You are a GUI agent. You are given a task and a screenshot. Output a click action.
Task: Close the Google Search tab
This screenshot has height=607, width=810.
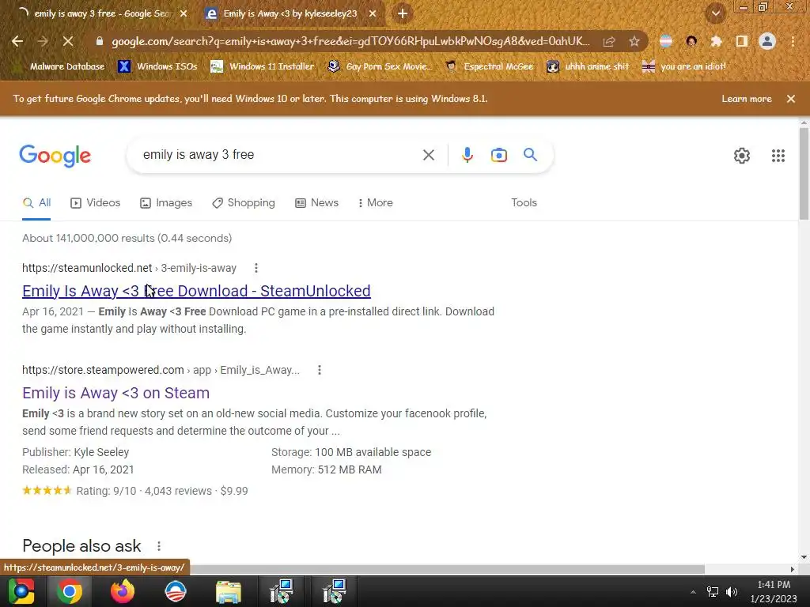(184, 14)
